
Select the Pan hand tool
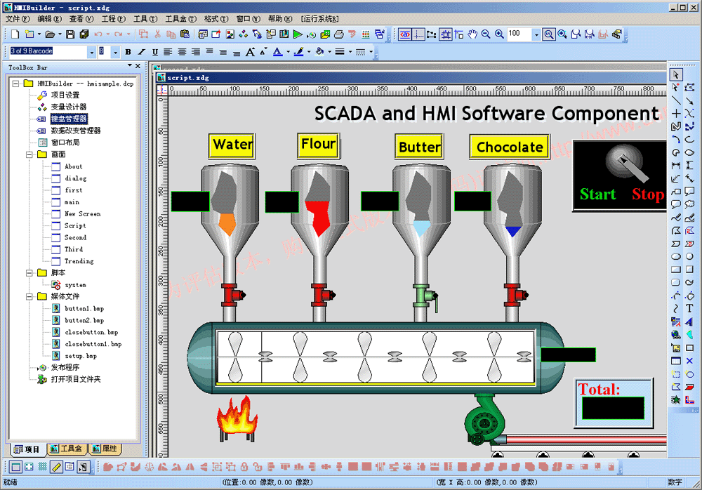pyautogui.click(x=472, y=34)
